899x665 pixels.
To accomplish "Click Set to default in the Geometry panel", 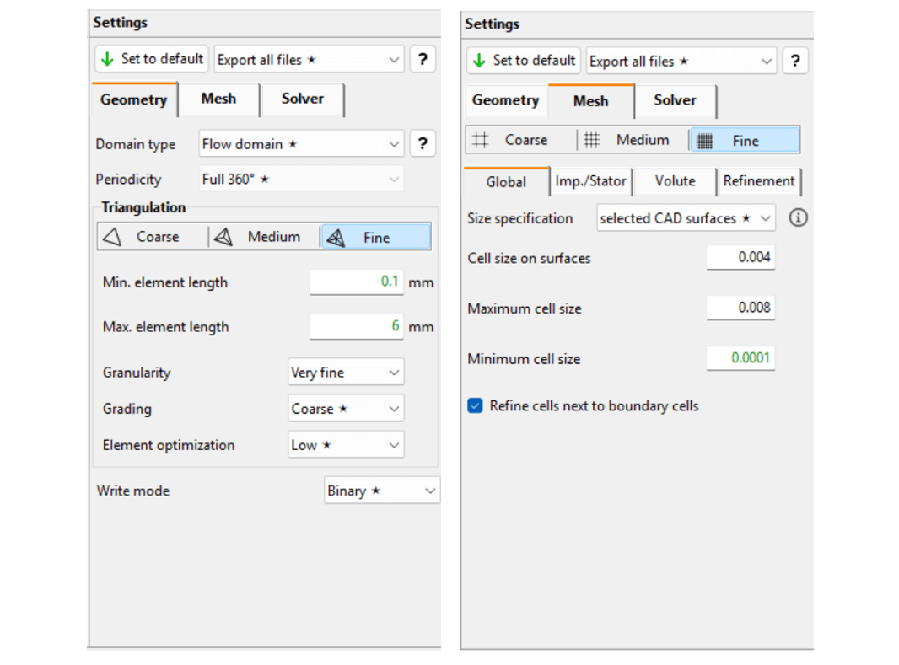I will pyautogui.click(x=152, y=59).
